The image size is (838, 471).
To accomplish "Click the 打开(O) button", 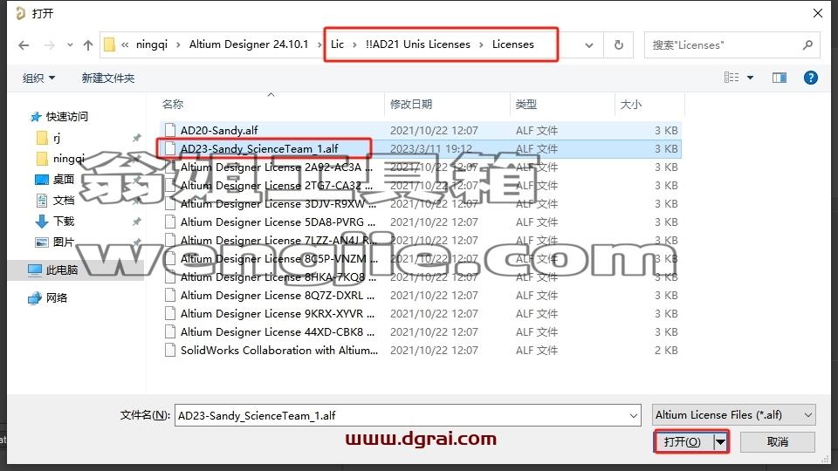I will (683, 442).
